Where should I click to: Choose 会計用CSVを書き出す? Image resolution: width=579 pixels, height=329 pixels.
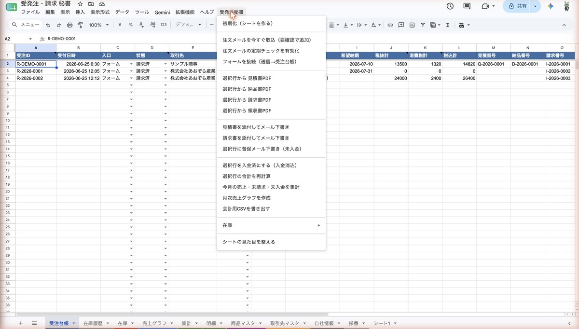271,209
